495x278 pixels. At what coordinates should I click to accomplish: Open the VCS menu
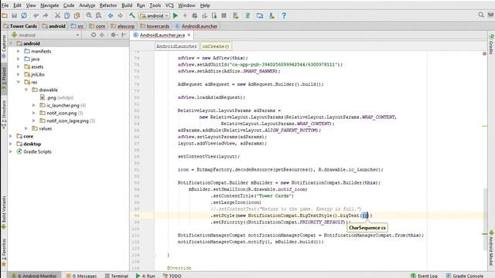point(169,5)
